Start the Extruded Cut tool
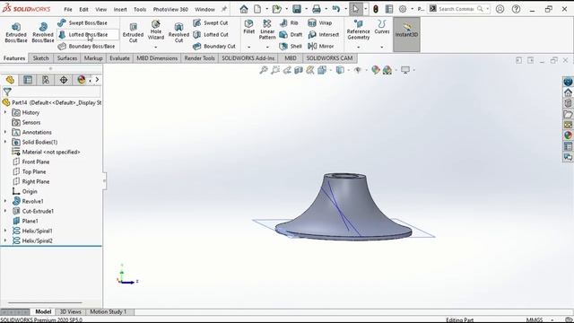Viewport: 574px width, 323px height. (133, 33)
